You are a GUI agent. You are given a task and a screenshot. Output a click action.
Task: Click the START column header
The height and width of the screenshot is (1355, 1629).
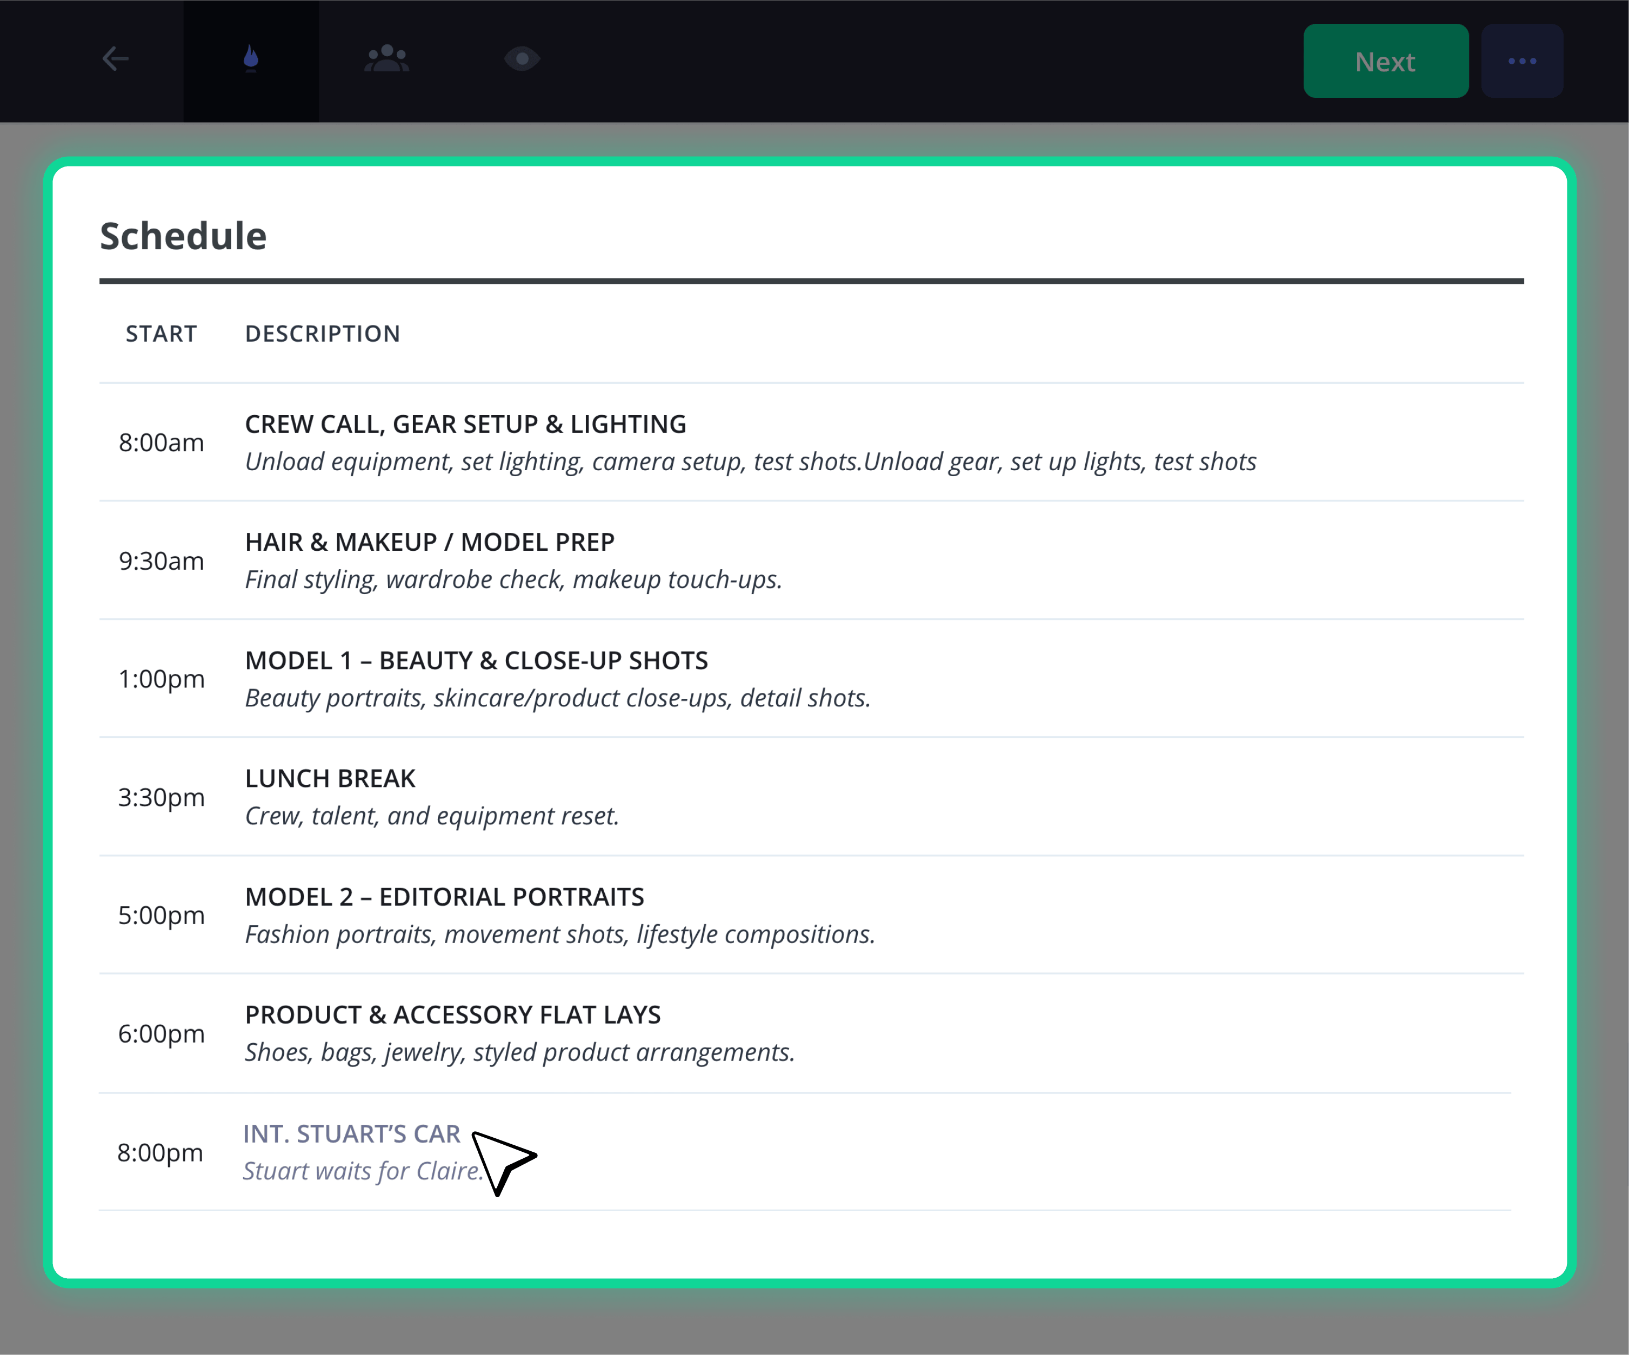162,333
